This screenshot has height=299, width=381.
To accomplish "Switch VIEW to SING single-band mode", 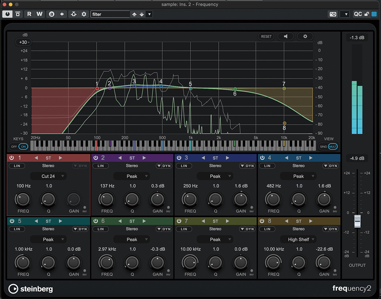I will [x=323, y=147].
